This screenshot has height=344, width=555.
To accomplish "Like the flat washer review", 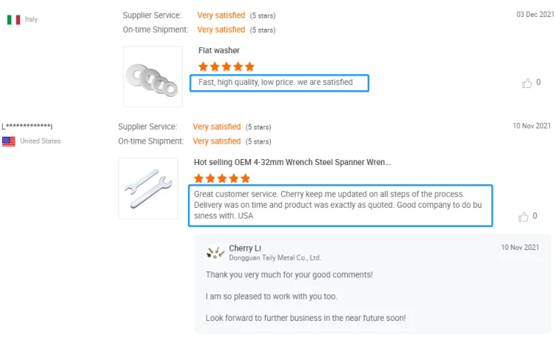I will (x=527, y=84).
